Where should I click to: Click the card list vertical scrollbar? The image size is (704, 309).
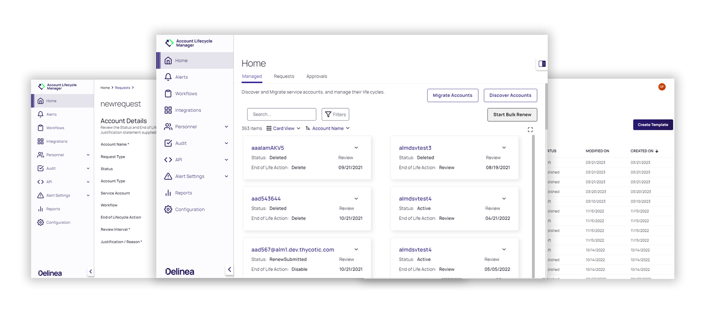click(x=533, y=206)
